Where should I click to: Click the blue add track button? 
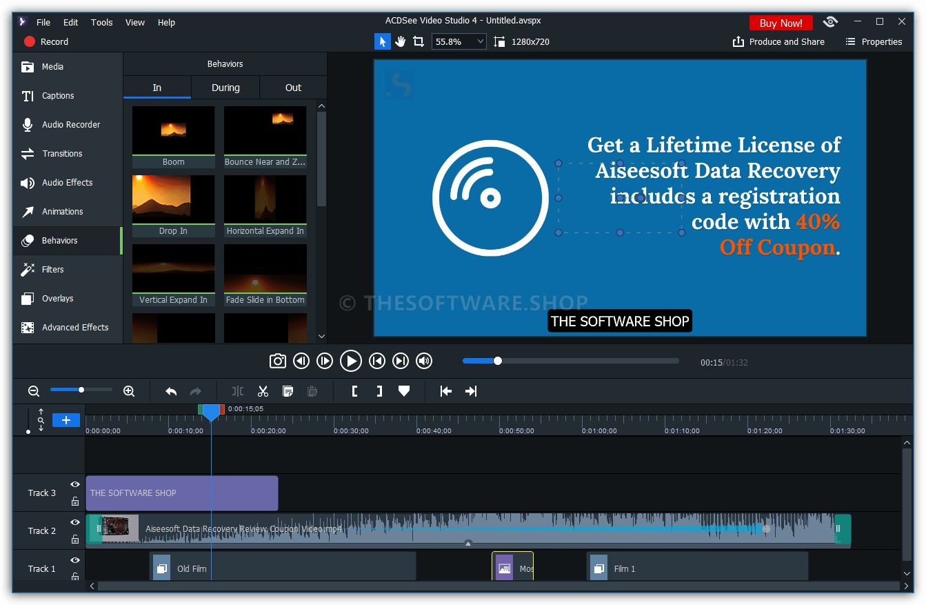pyautogui.click(x=66, y=420)
